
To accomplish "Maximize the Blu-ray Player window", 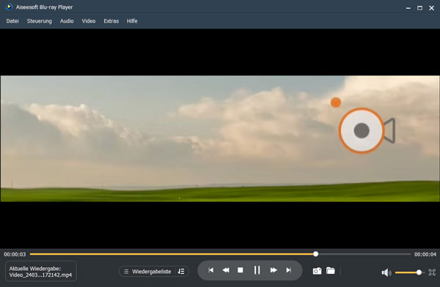I will (x=419, y=8).
